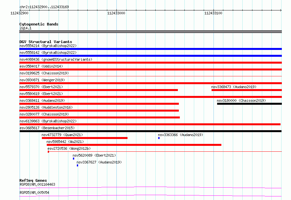This screenshot has width=291, height=200.
Task: Open variant nsv4732779 (Quan2021) label
Action: [x=62, y=135]
